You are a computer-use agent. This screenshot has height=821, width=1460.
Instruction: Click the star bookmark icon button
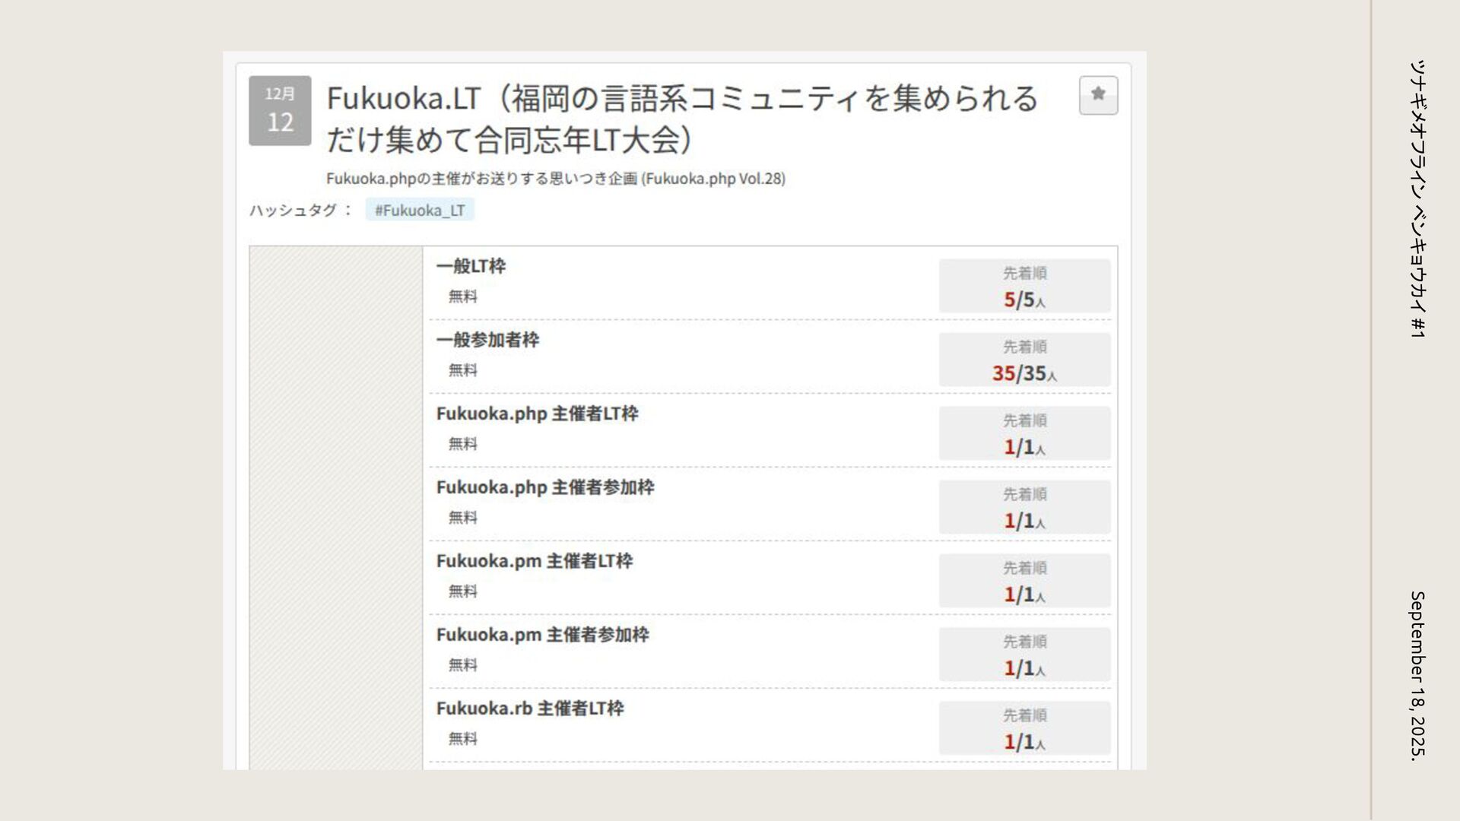(x=1098, y=95)
